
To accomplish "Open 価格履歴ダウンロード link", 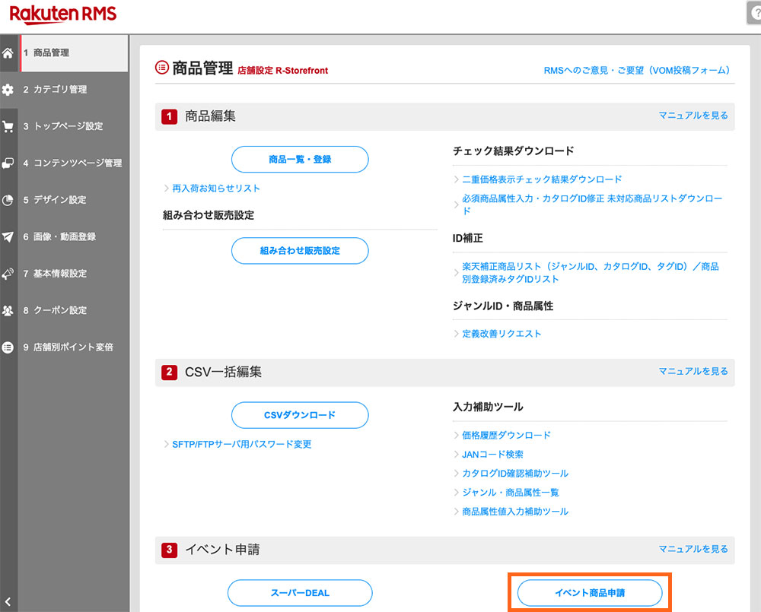I will 506,435.
